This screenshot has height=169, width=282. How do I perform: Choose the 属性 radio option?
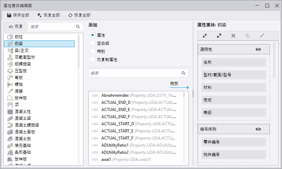93,35
